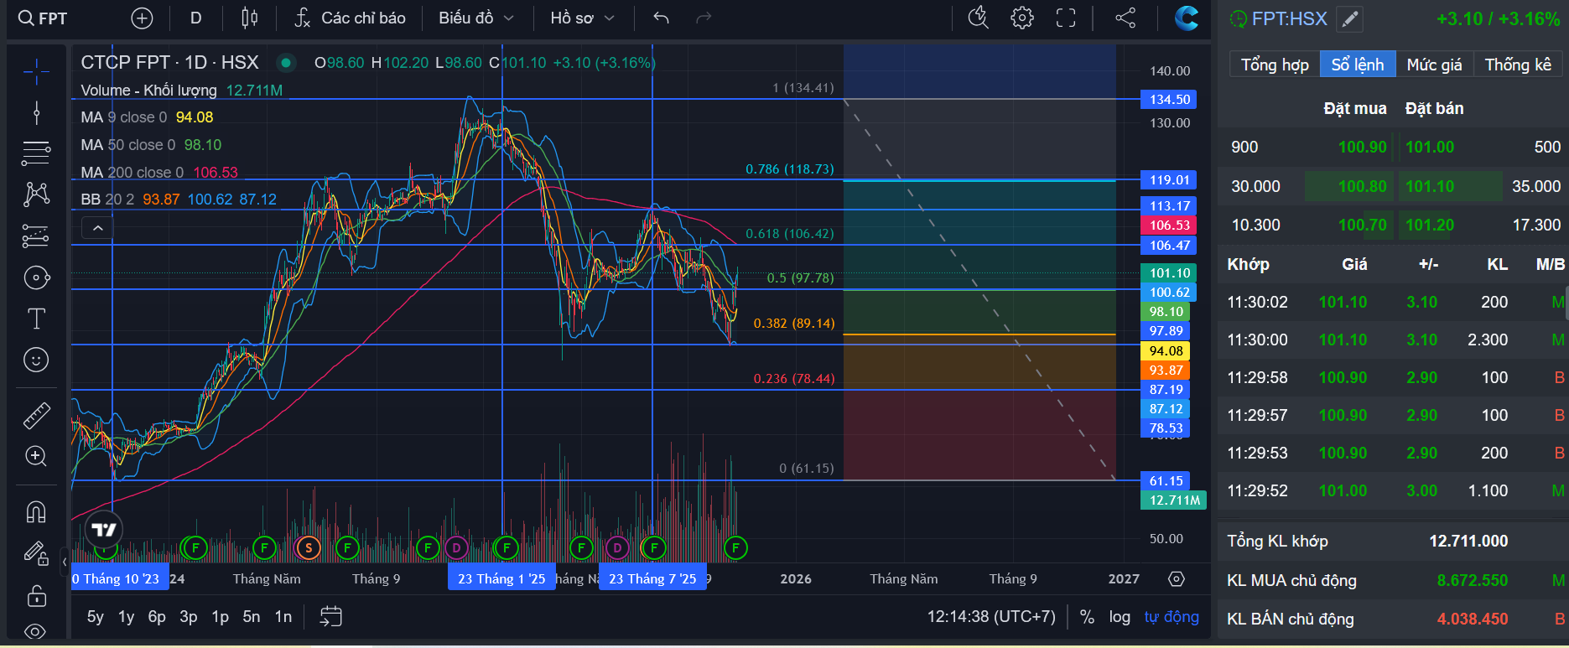Expand the Hồ sơ dropdown

coord(583,18)
